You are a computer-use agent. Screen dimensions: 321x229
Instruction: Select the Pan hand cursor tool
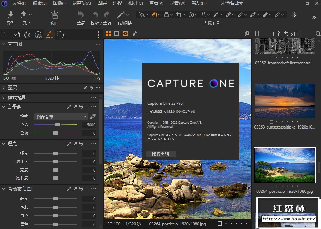pos(154,15)
